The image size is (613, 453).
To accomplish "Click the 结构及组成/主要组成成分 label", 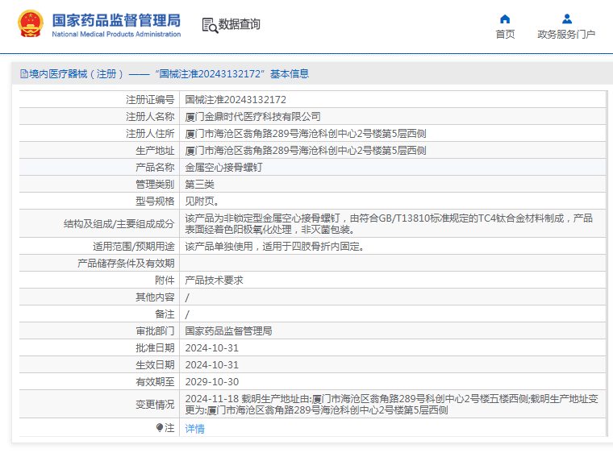I will pyautogui.click(x=119, y=223).
